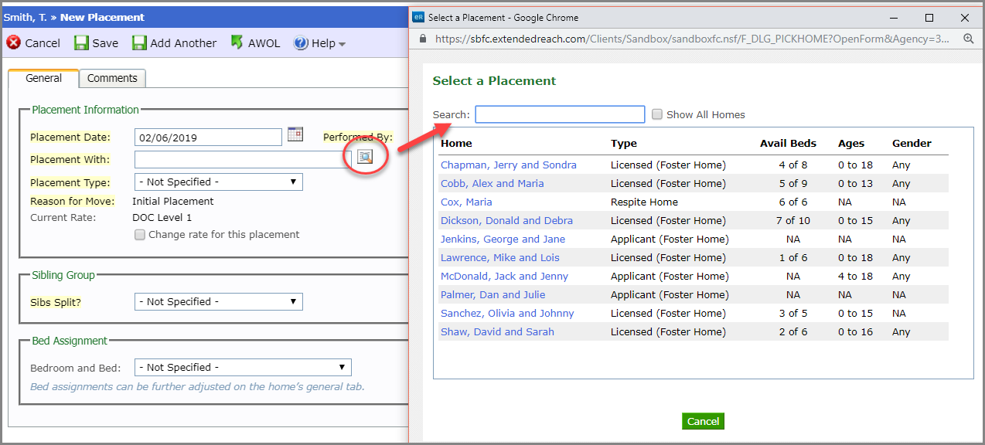This screenshot has height=445, width=985.
Task: Click the Search input field
Action: pos(560,114)
